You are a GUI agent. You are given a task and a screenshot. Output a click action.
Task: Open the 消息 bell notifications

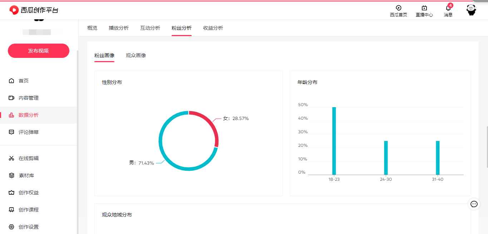(448, 8)
